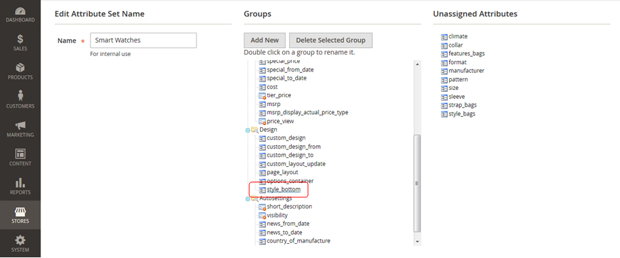Select the custom_design_to attribute
Image resolution: width=620 pixels, height=258 pixels.
pyautogui.click(x=290, y=155)
